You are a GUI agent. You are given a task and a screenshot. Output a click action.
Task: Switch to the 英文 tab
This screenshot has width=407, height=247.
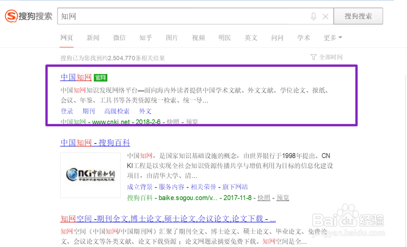pyautogui.click(x=251, y=38)
